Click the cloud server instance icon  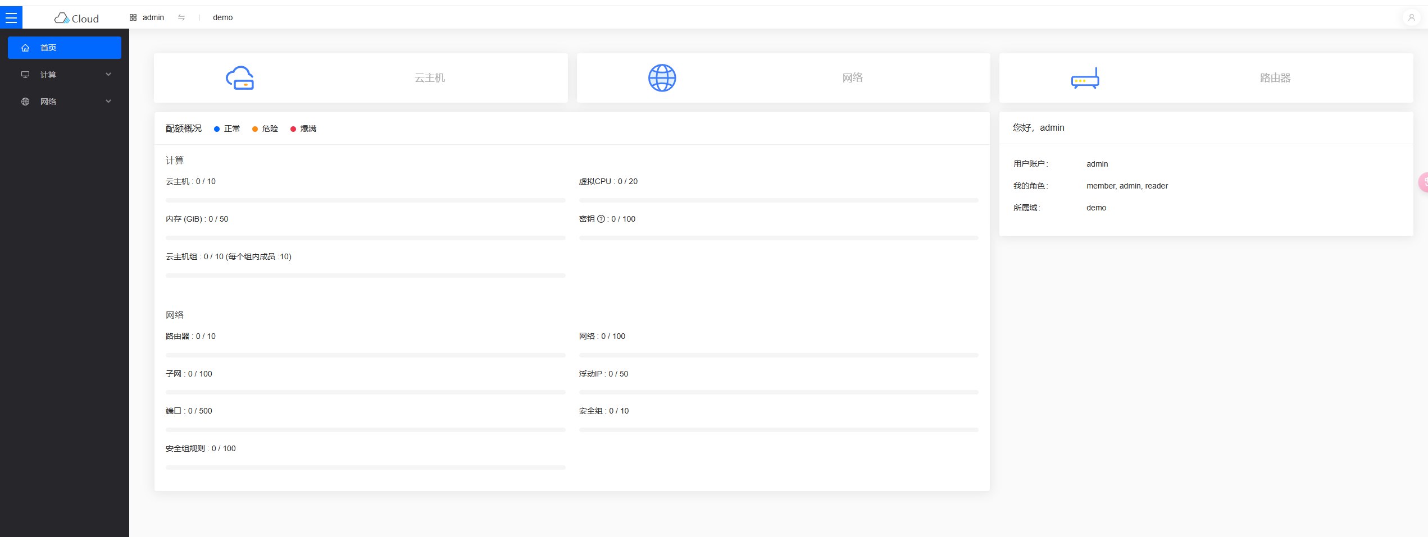pos(240,78)
